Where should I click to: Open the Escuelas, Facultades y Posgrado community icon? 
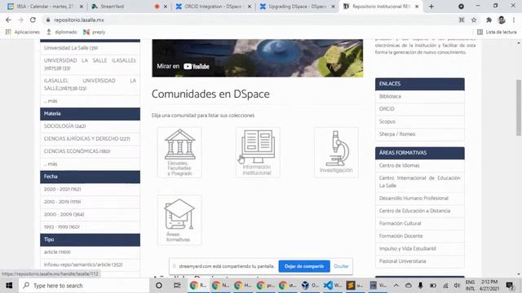tap(179, 152)
